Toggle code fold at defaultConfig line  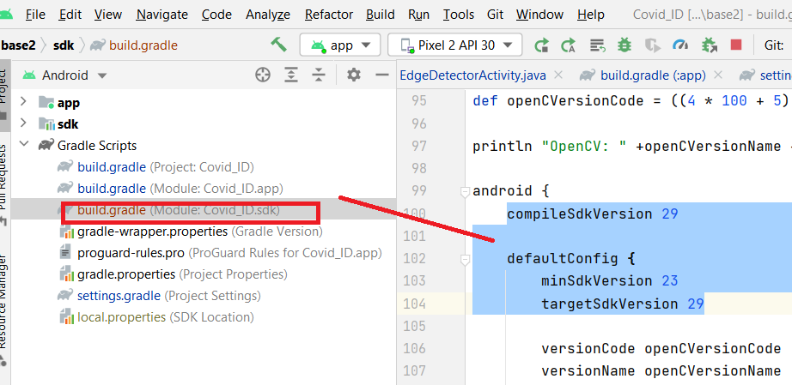tap(464, 258)
